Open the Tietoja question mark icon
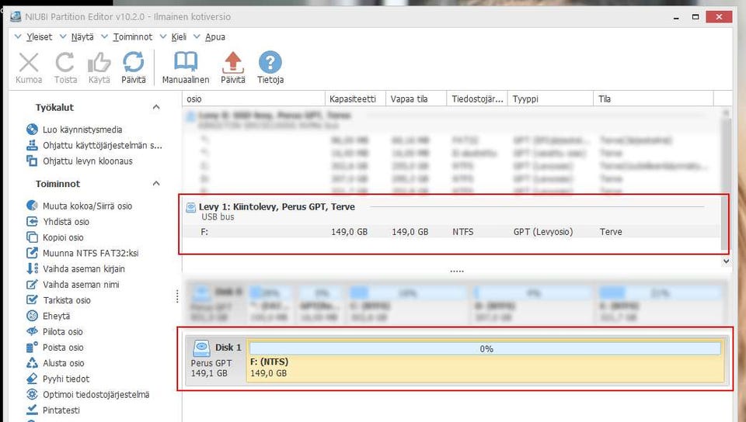 pyautogui.click(x=270, y=63)
